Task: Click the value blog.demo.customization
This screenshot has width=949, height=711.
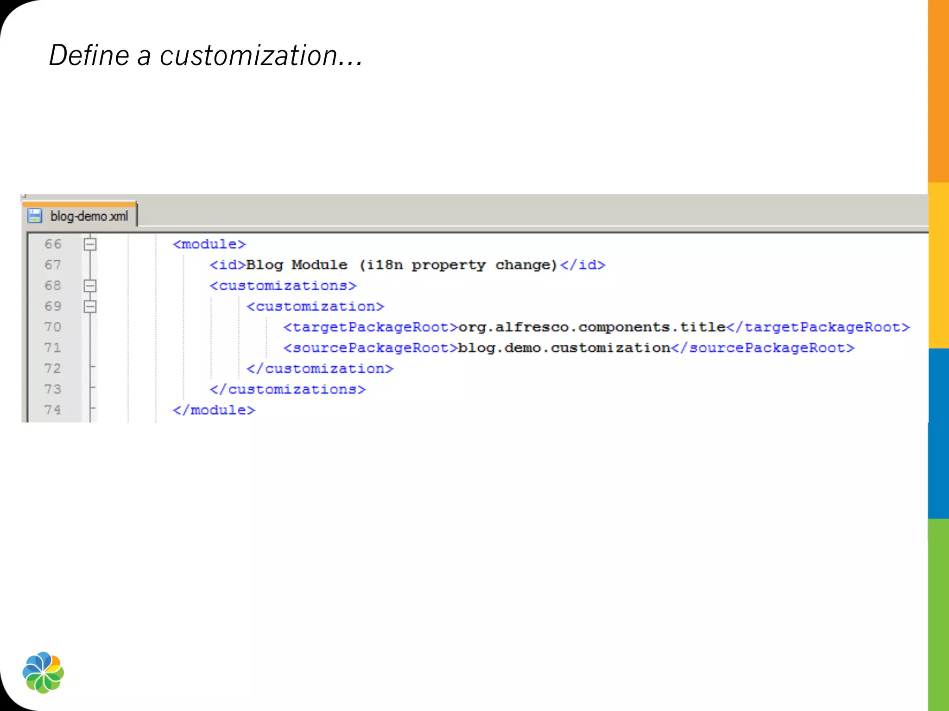Action: (564, 348)
